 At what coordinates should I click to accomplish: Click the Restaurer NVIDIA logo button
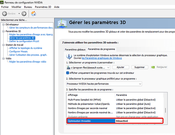(159, 67)
